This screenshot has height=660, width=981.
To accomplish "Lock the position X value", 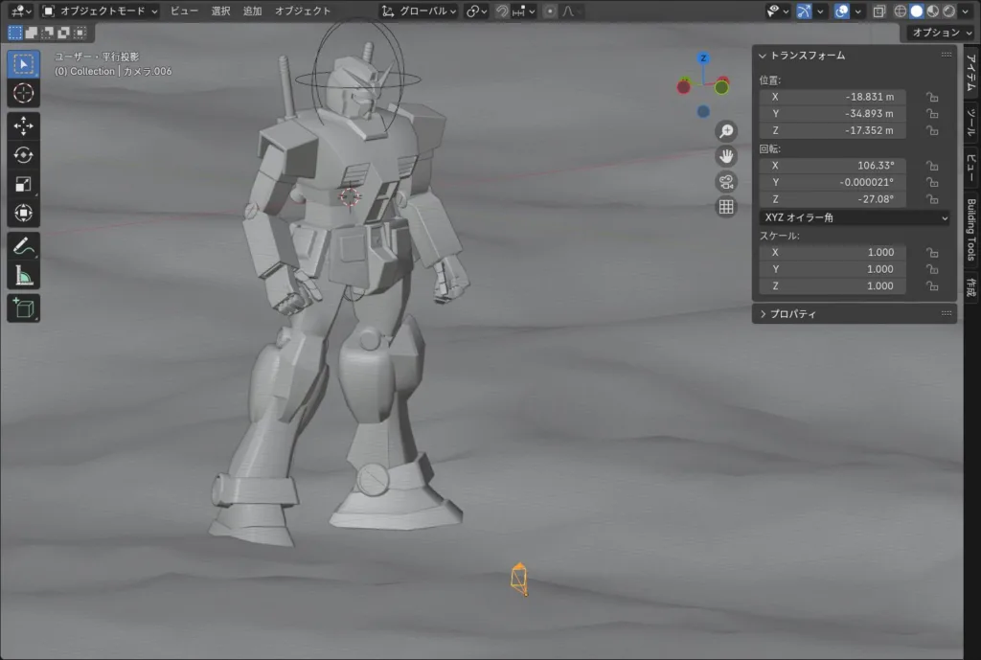I will [932, 97].
